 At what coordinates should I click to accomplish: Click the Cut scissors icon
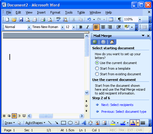click(x=74, y=19)
